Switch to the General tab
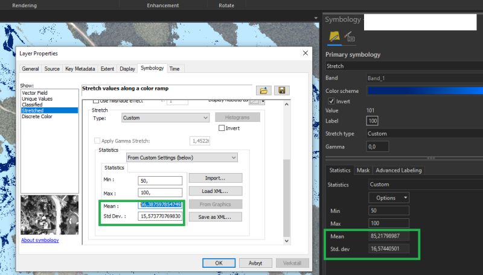The height and width of the screenshot is (275, 483). pyautogui.click(x=30, y=69)
